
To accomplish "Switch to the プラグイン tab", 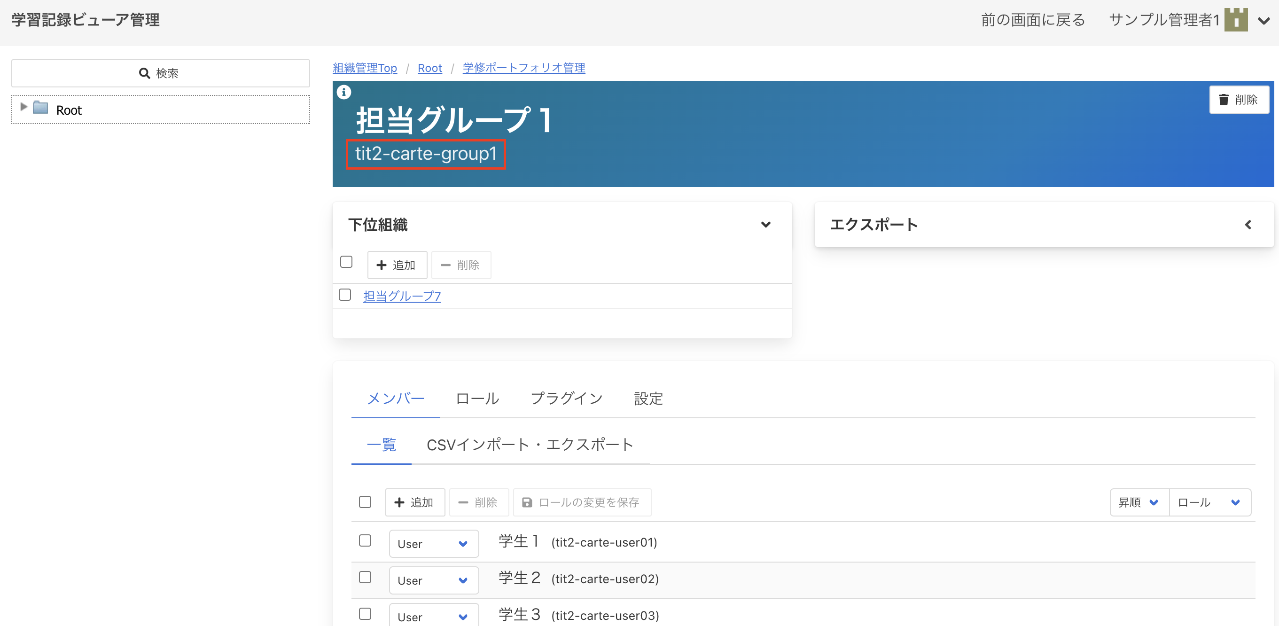I will point(567,399).
